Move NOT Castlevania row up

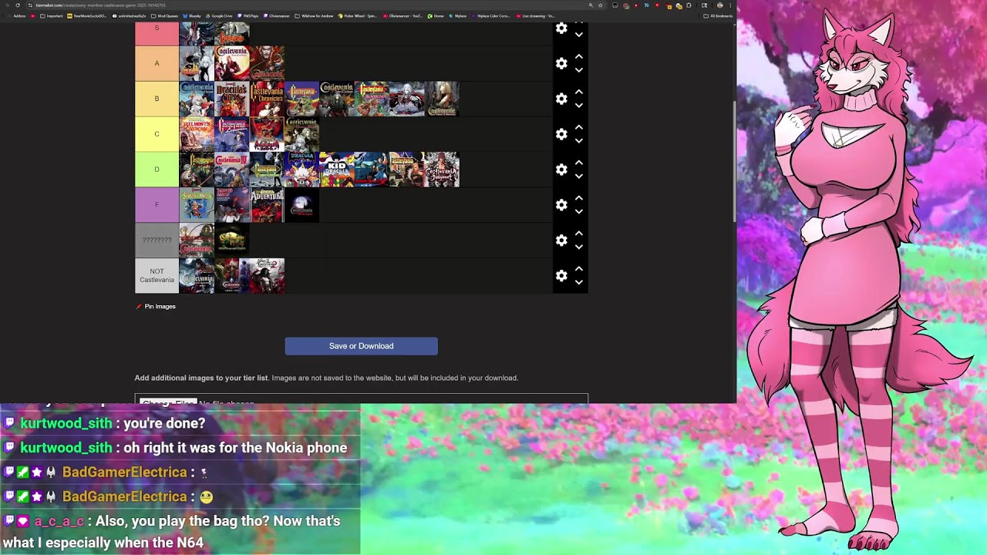click(x=579, y=268)
